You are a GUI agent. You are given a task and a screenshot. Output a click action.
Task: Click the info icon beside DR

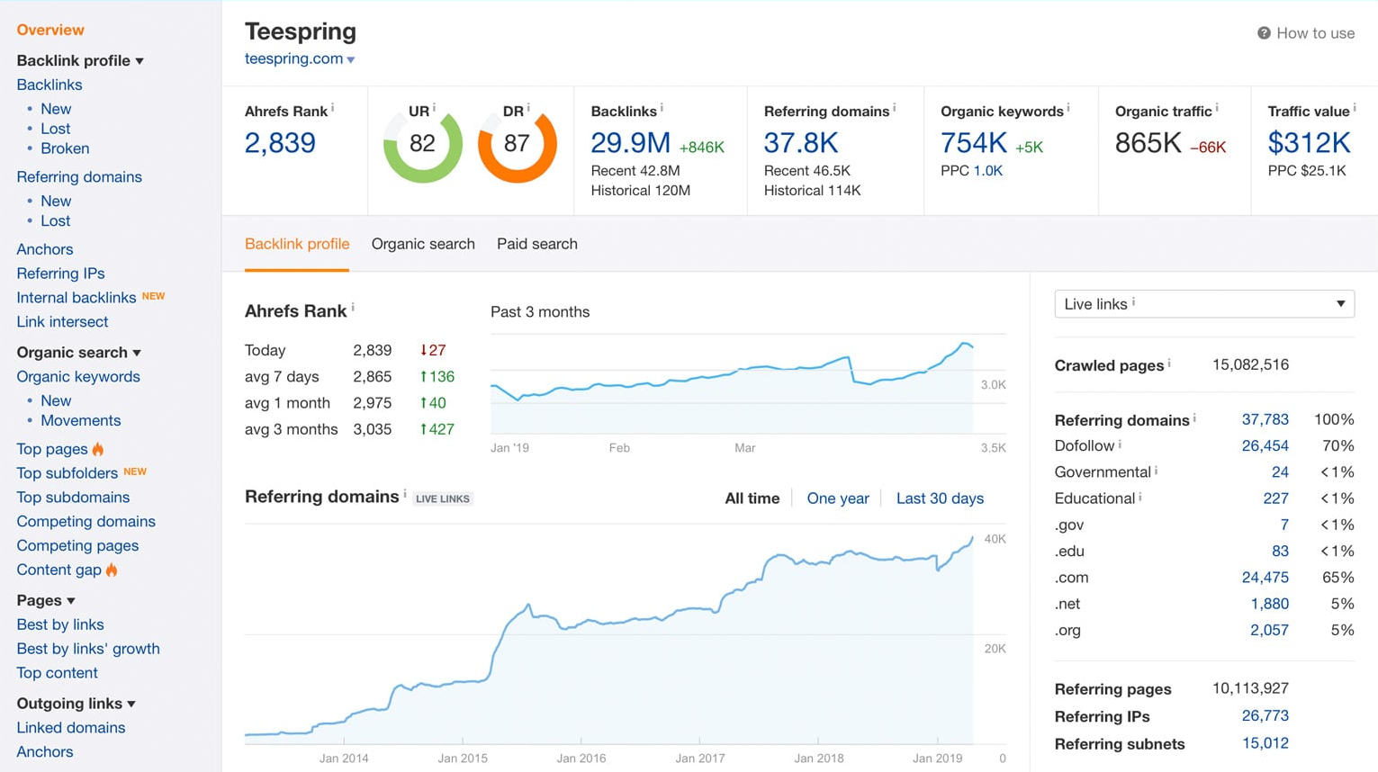pyautogui.click(x=528, y=108)
